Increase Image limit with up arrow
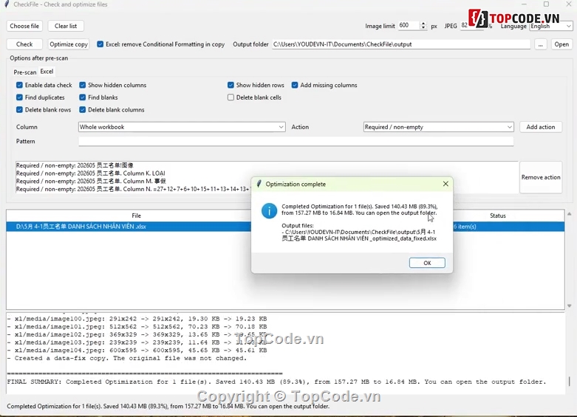577x417 pixels. coord(423,24)
